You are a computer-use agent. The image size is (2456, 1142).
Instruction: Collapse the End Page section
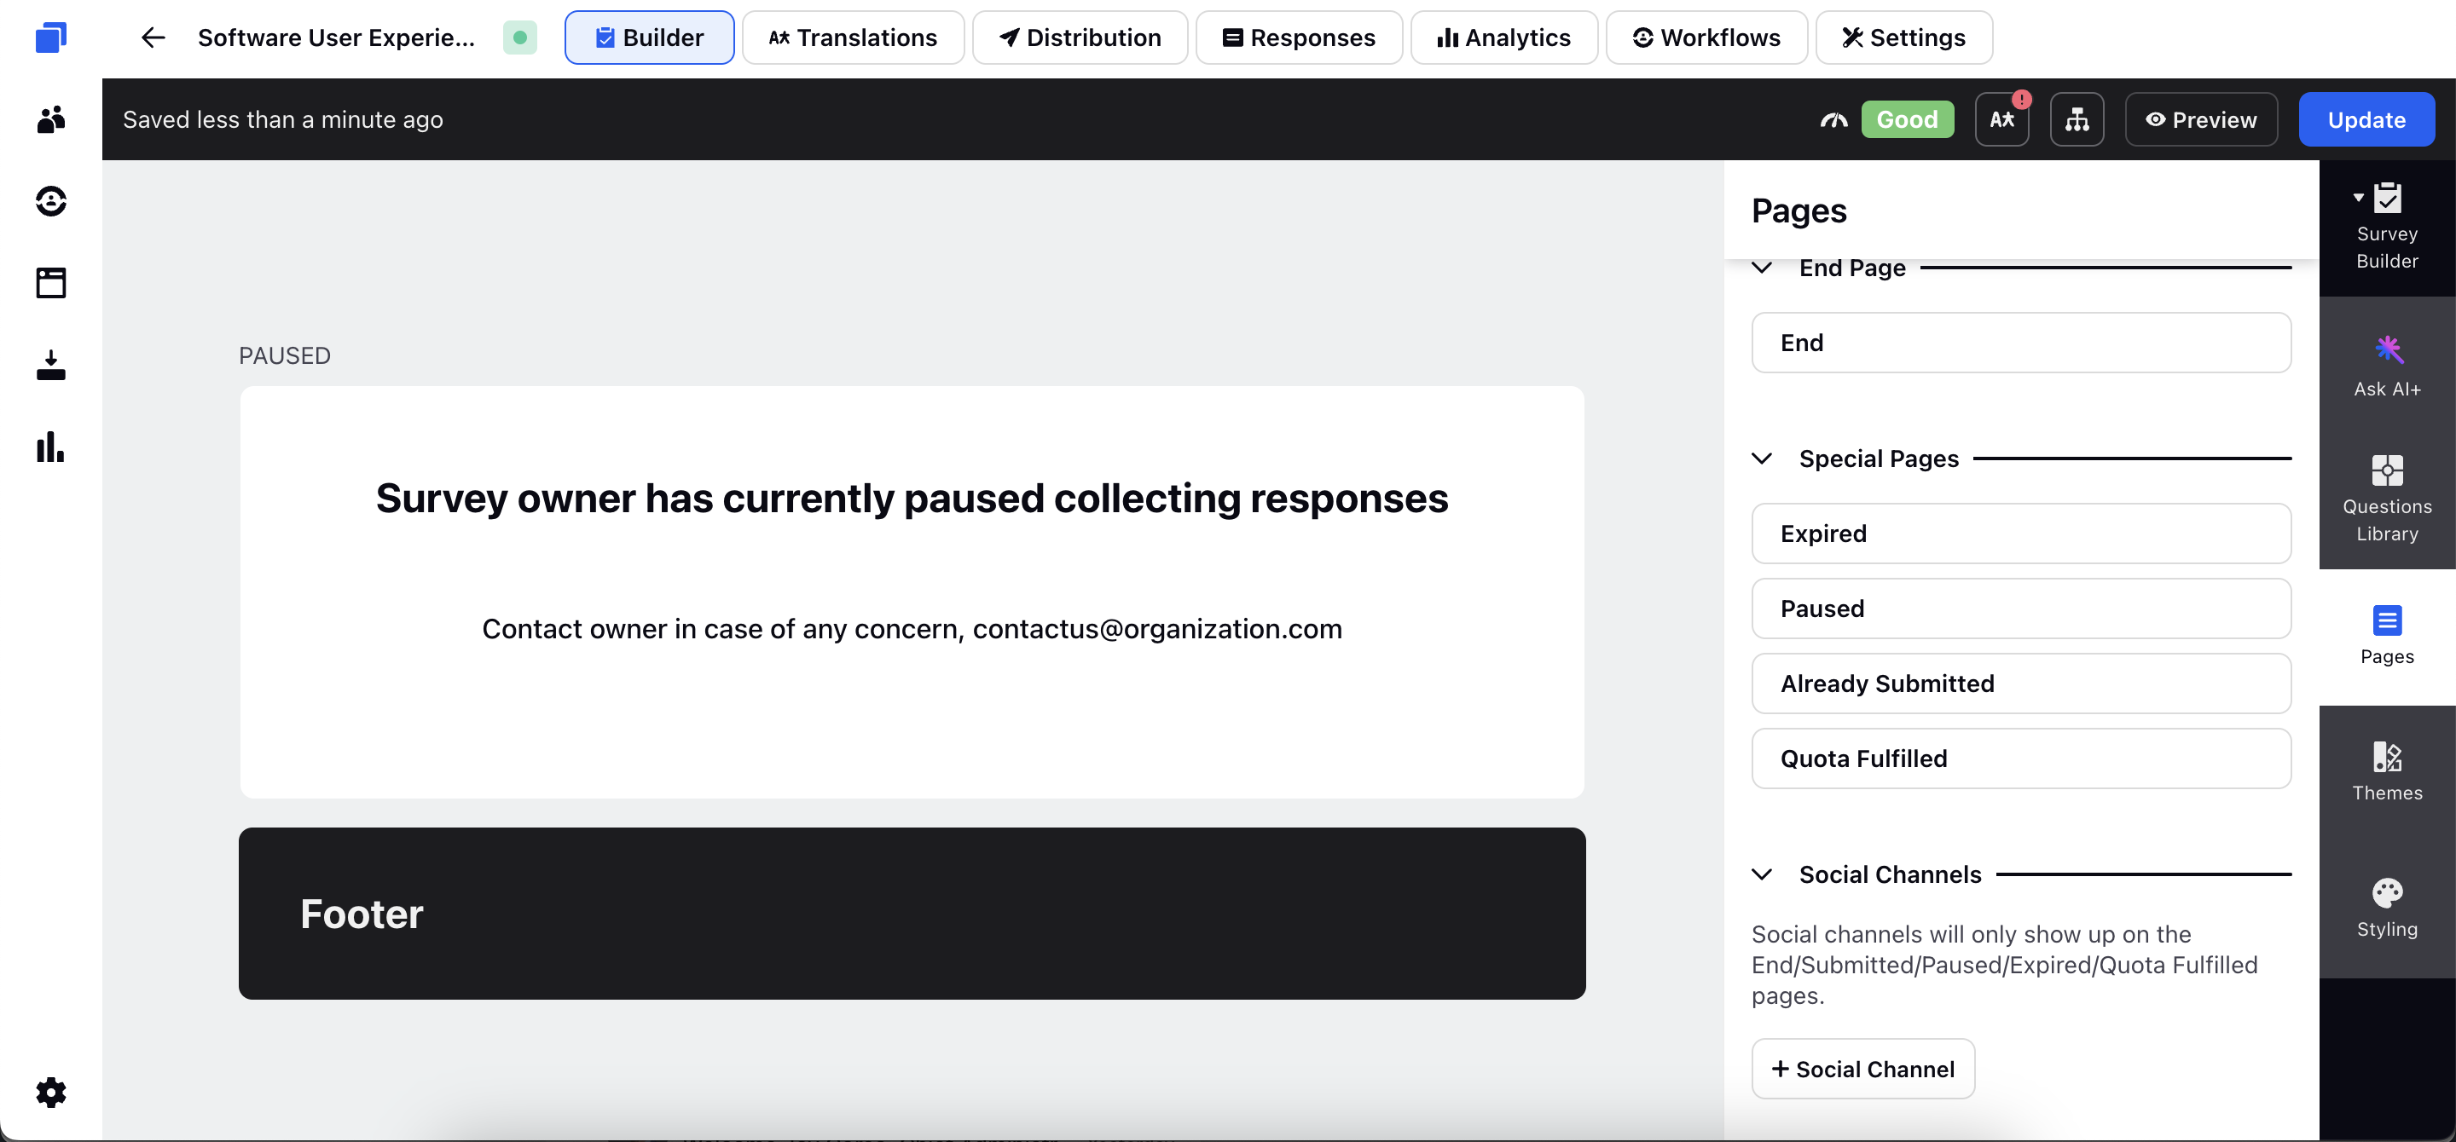coord(1762,268)
